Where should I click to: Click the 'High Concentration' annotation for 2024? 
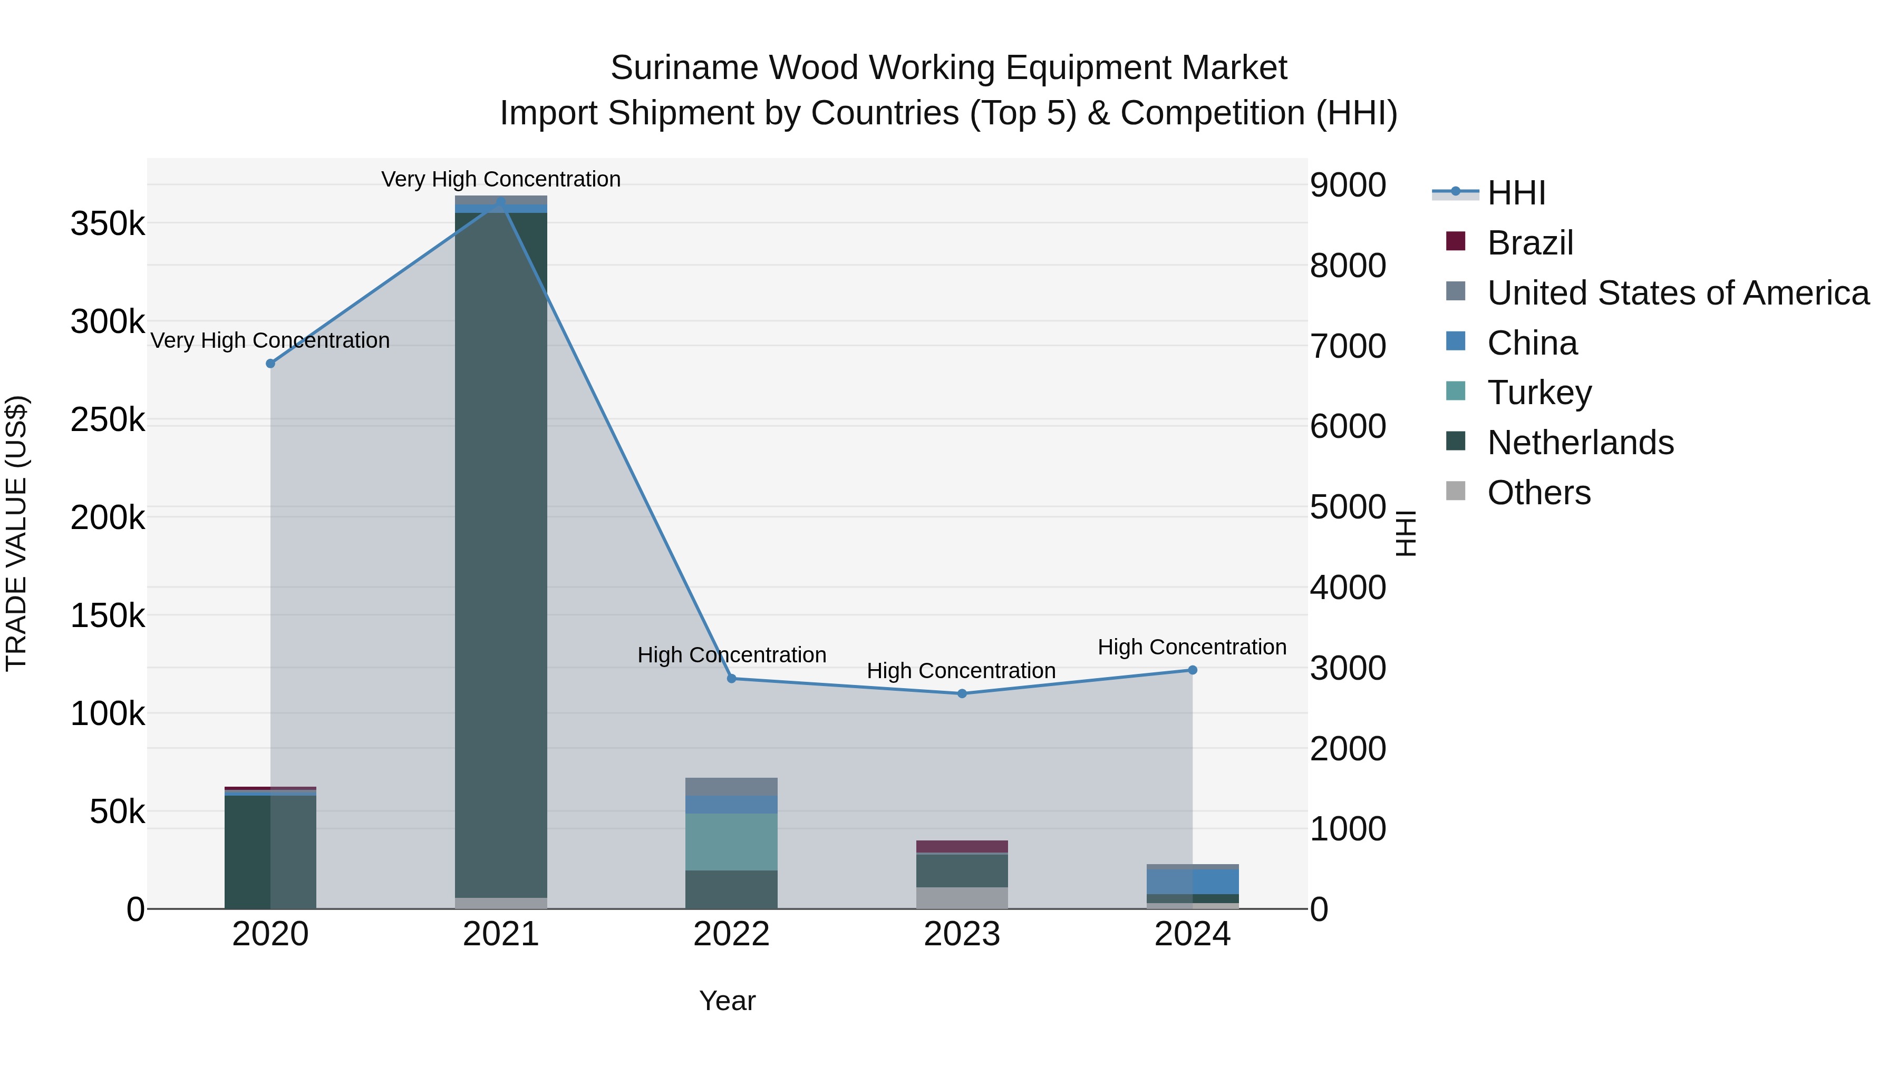1192,647
